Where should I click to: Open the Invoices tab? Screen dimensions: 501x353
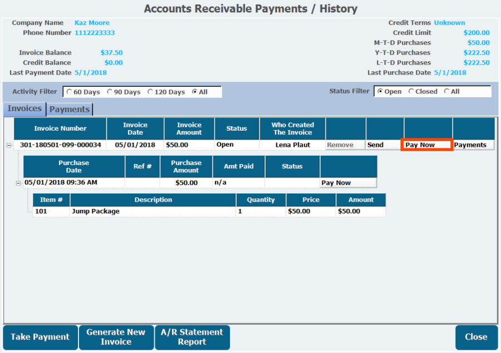(24, 108)
